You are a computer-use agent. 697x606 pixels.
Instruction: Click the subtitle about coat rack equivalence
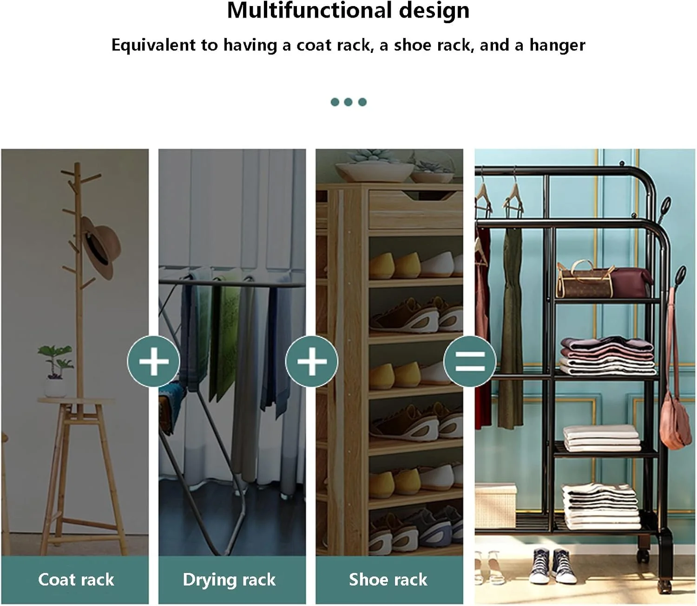point(348,45)
